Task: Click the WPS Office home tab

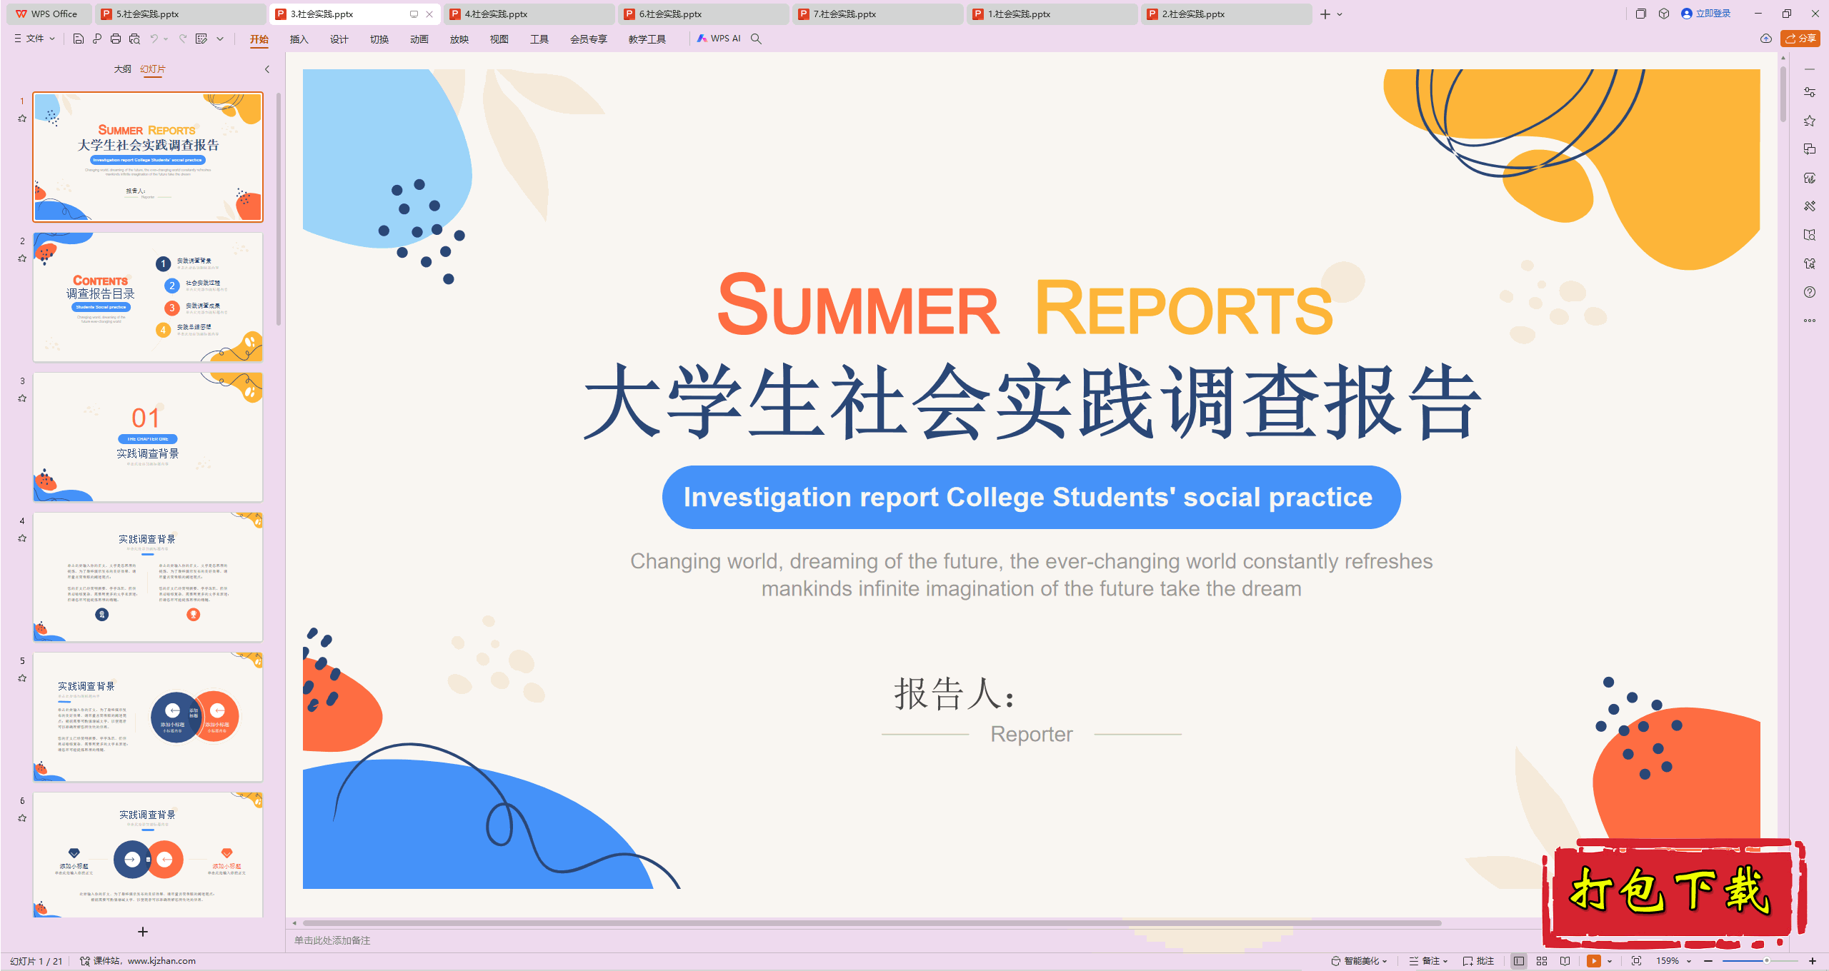Action: [x=47, y=14]
